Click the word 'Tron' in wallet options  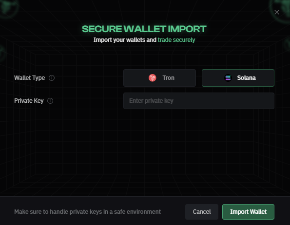(169, 78)
